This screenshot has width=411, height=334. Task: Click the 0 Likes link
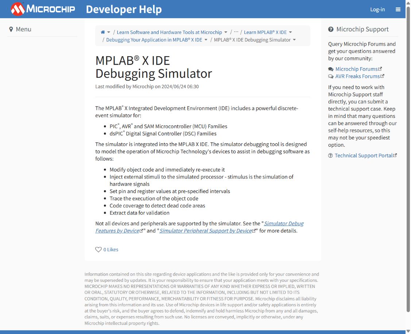[110, 250]
